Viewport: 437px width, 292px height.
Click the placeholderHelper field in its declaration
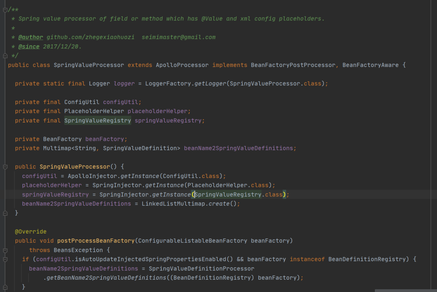coord(157,111)
